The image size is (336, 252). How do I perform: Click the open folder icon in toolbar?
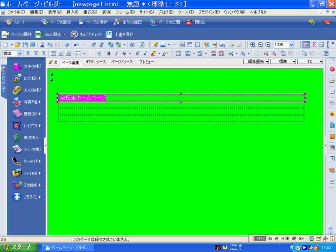click(x=18, y=45)
